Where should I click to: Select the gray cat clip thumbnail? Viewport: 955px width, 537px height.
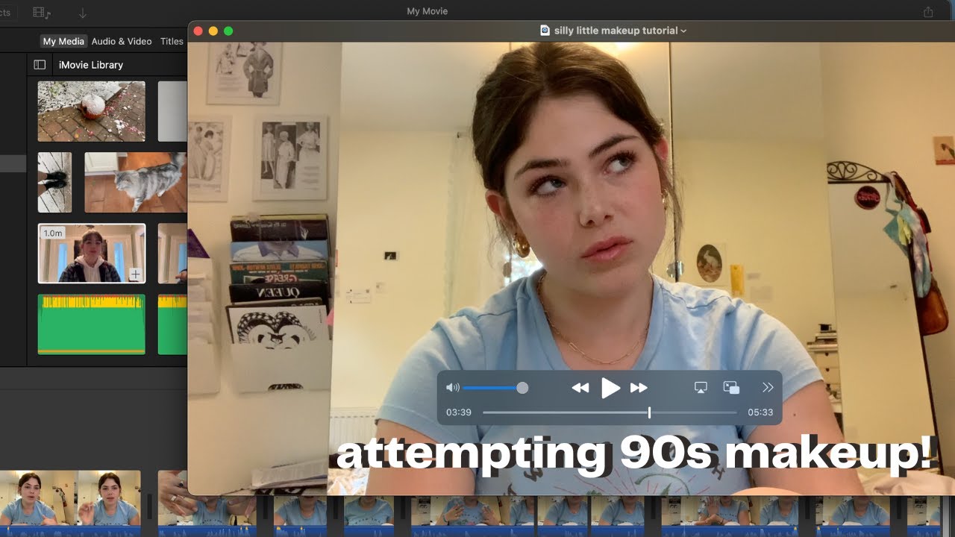pos(135,183)
